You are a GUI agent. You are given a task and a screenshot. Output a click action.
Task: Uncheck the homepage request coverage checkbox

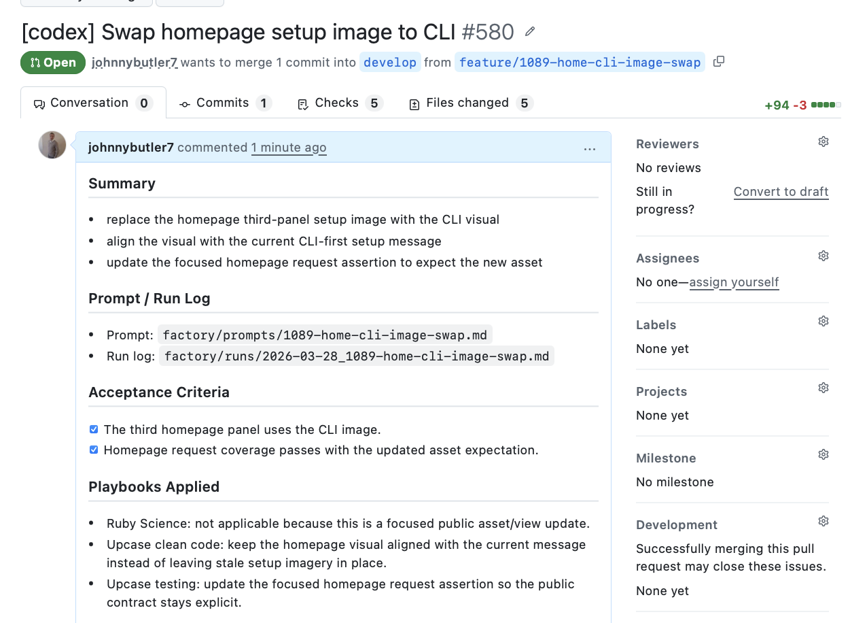[x=93, y=450]
